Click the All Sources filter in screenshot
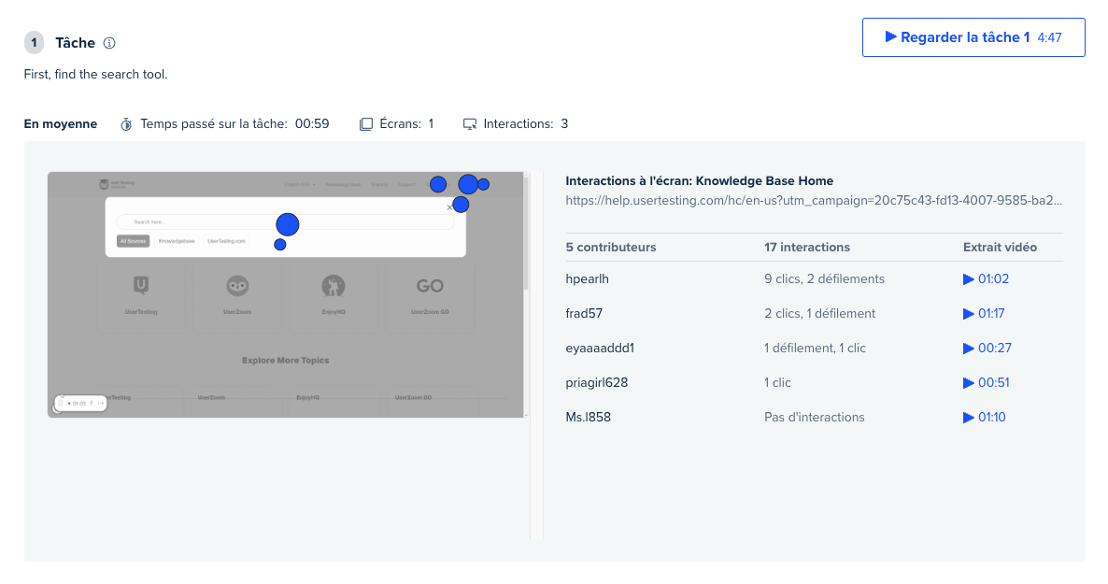This screenshot has width=1108, height=584. 133,241
